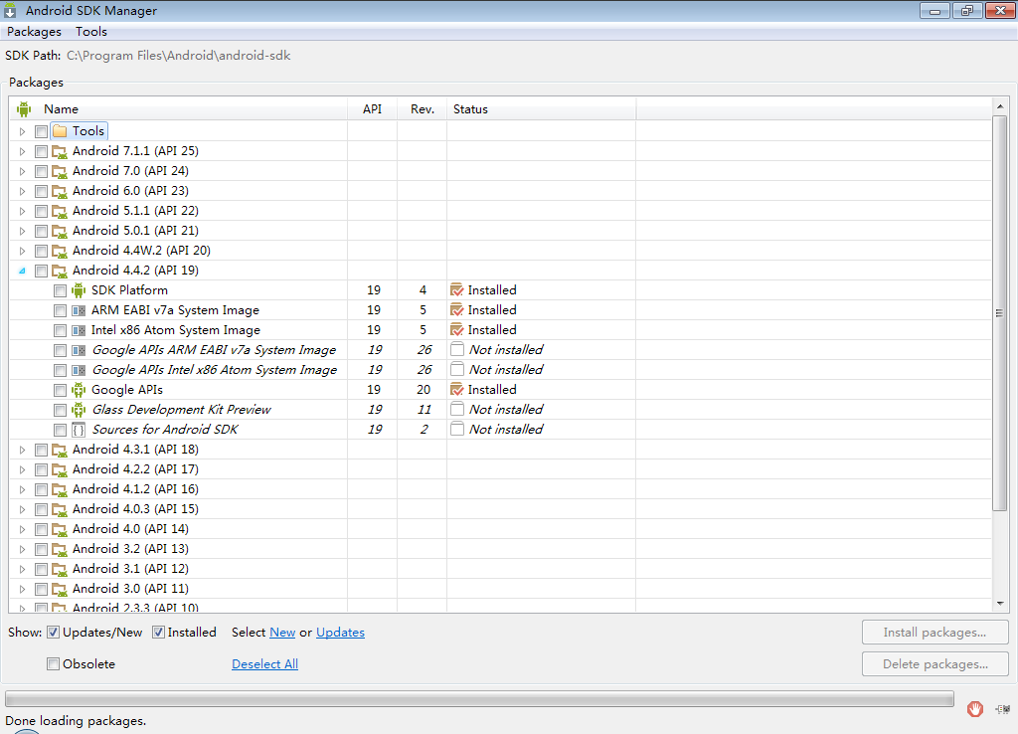Click the Android 3.0 (API 11) folder icon

[x=60, y=589]
